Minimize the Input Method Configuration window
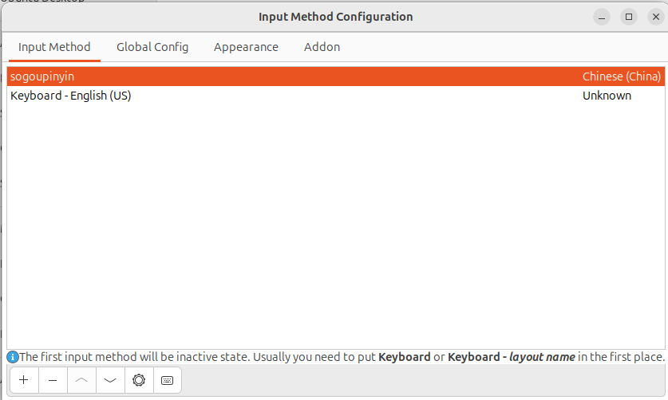 (602, 17)
